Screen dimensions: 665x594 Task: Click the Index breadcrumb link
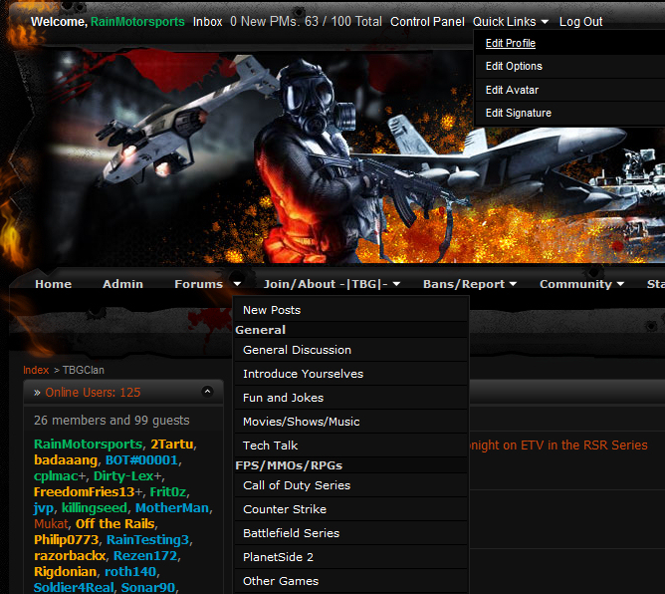tap(36, 370)
